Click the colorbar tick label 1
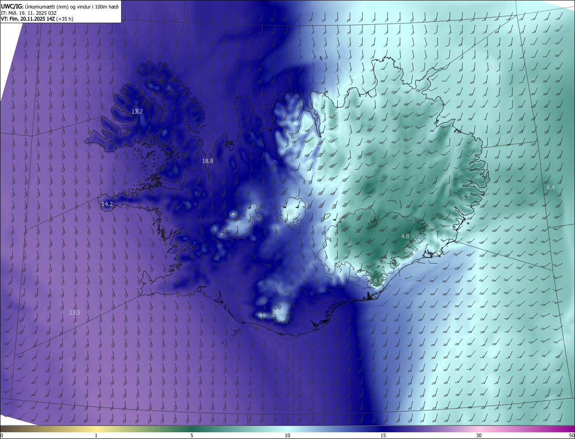Image resolution: width=575 pixels, height=439 pixels. point(96,435)
